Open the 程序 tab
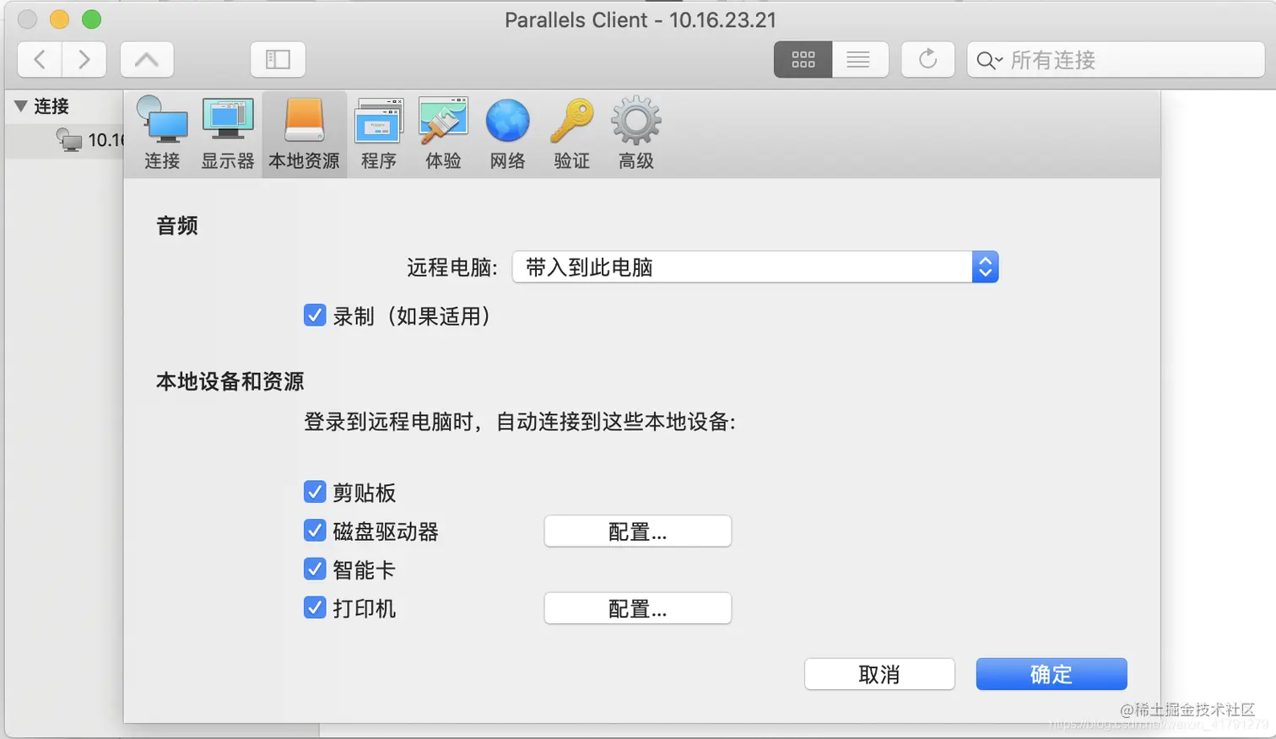1276x739 pixels. (x=379, y=133)
